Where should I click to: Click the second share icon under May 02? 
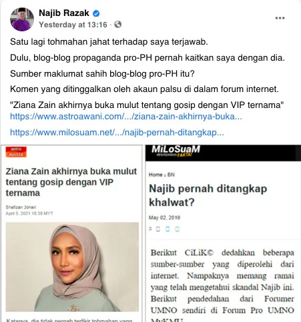pyautogui.click(x=158, y=229)
